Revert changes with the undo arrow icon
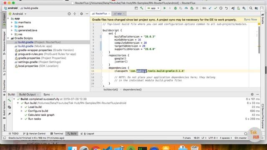The image size is (267, 150). 227,8
